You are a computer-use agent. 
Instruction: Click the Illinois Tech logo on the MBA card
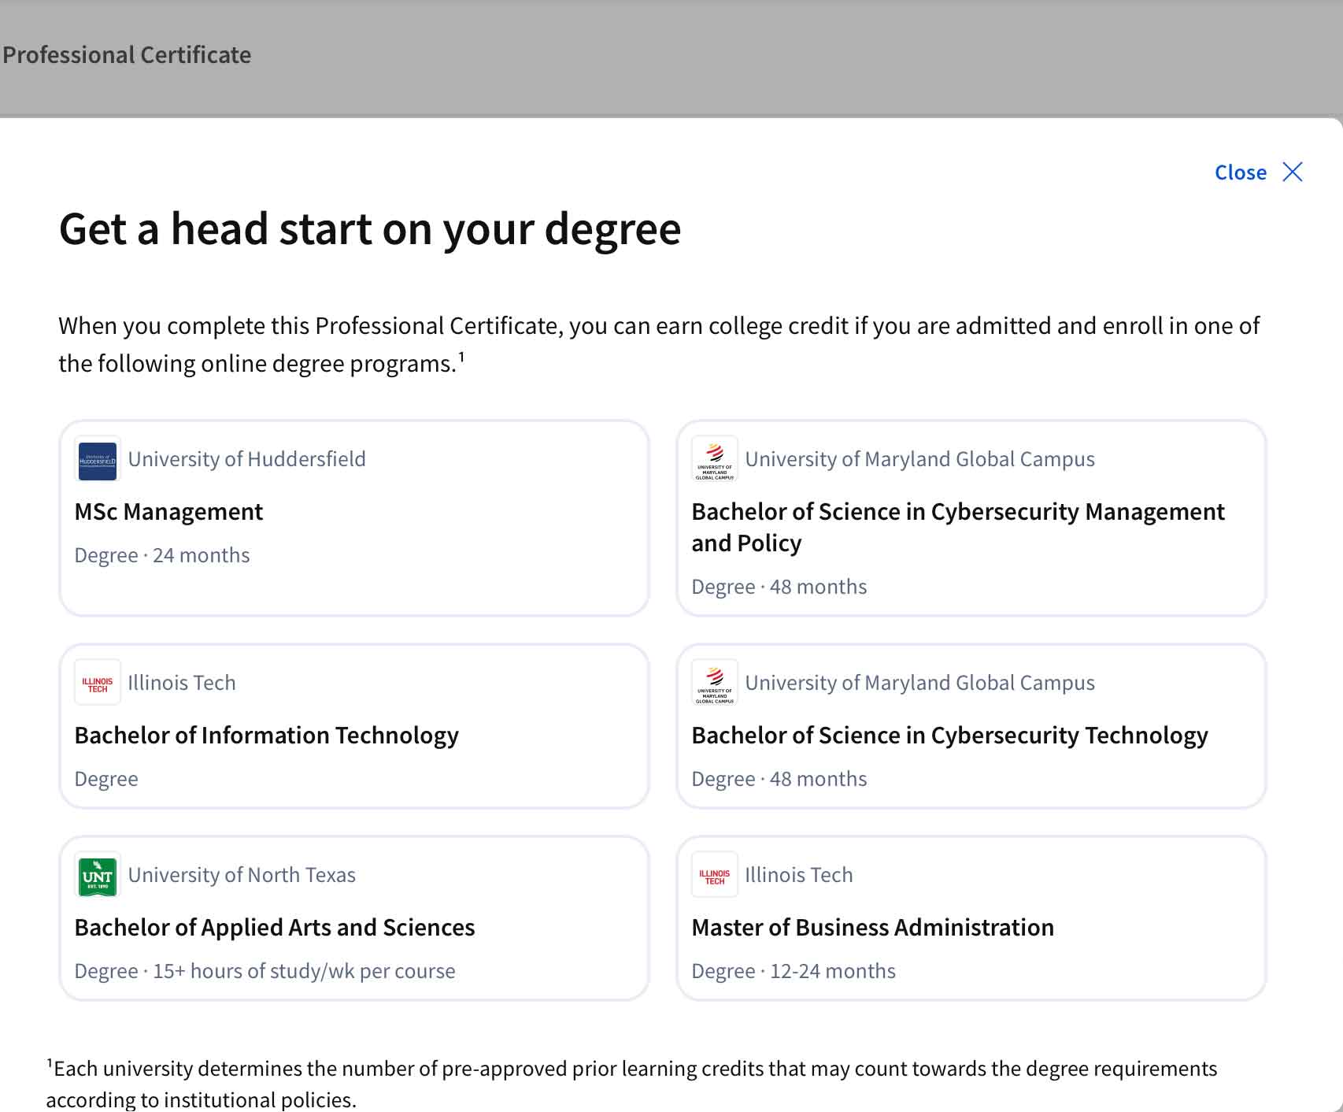click(x=715, y=875)
